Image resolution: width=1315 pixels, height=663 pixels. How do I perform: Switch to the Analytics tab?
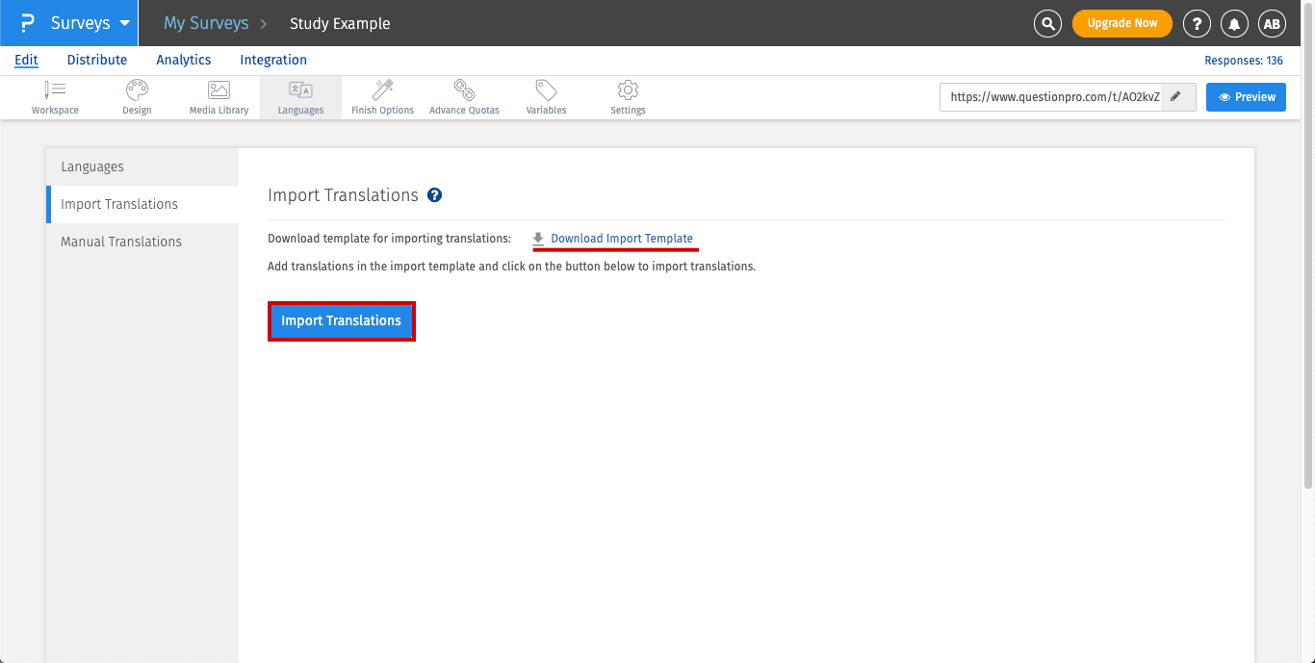tap(184, 60)
